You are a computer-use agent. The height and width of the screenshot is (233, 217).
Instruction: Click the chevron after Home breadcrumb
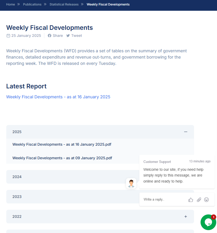pos(19,4)
